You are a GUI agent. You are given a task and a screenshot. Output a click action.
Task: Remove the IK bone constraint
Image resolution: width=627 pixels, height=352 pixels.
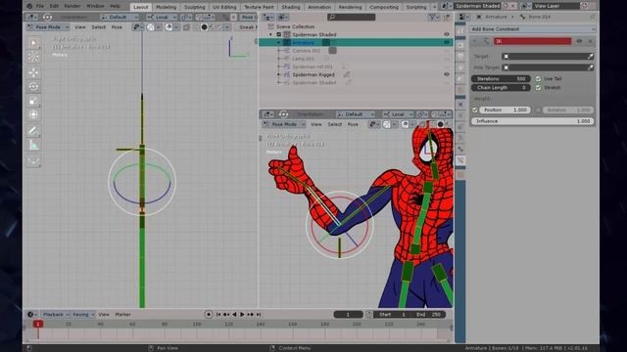tap(590, 41)
